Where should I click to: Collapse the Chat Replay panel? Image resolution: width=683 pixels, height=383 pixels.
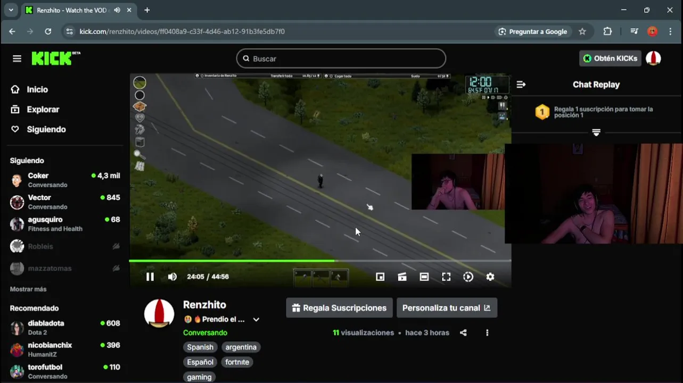(521, 85)
